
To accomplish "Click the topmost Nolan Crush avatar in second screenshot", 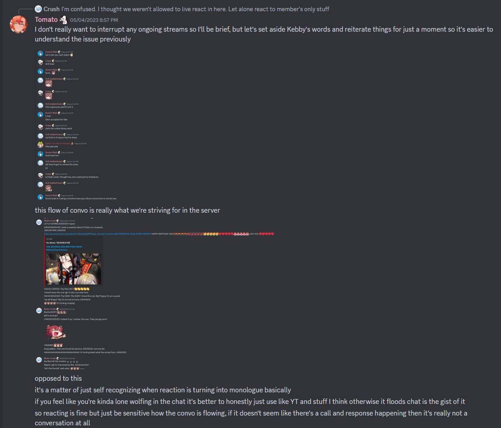I will pyautogui.click(x=39, y=222).
